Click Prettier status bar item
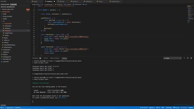The height and width of the screenshot is (109, 194). coord(191,108)
